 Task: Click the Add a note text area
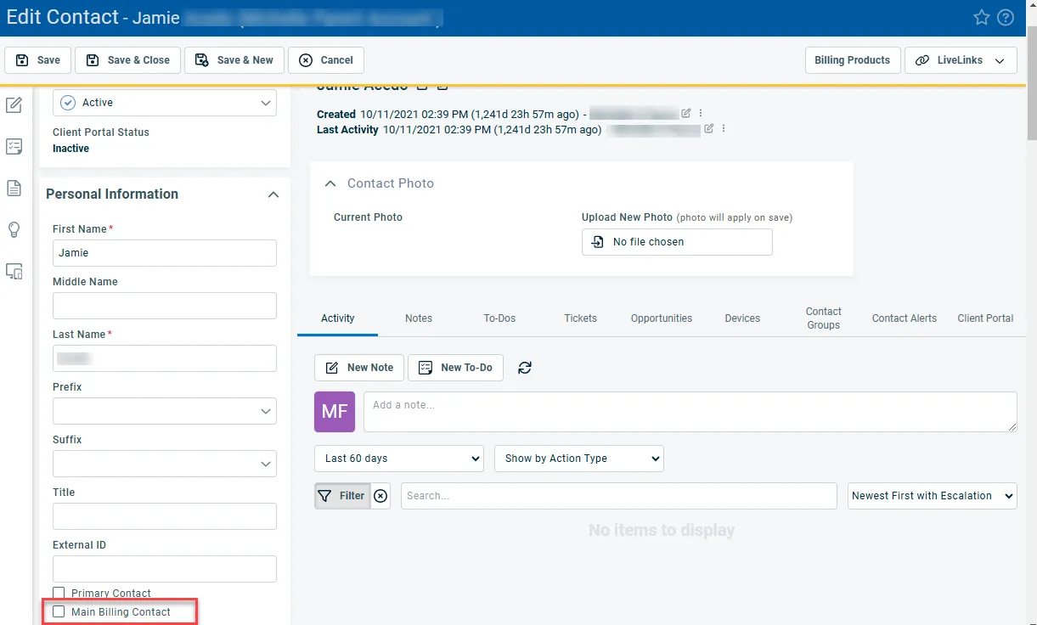tap(689, 412)
